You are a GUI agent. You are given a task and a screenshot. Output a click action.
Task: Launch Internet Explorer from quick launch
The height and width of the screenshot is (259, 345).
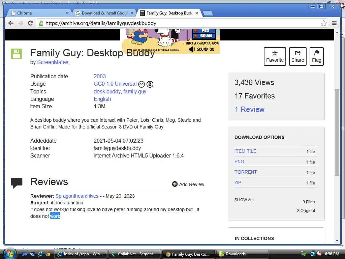point(40,254)
